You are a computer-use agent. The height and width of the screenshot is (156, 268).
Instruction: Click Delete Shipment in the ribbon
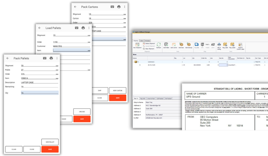[150, 44]
